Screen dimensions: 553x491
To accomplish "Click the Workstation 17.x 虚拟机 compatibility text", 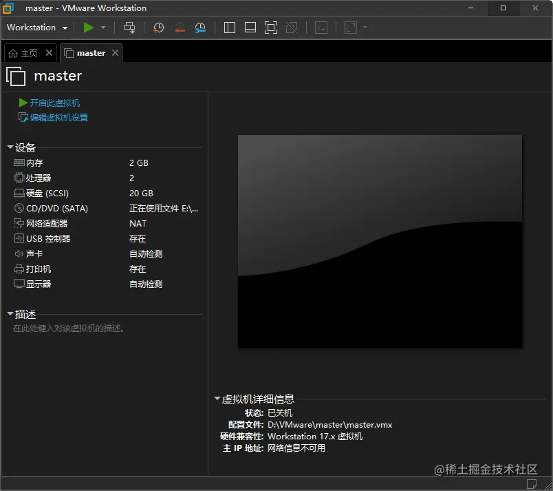I will point(315,437).
